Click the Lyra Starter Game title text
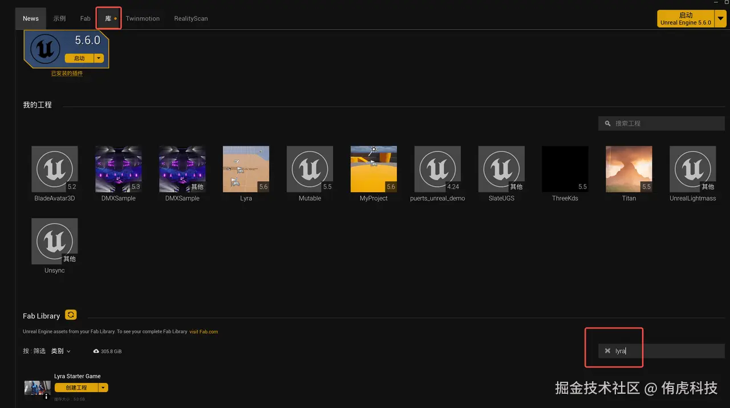This screenshot has width=730, height=408. point(78,376)
